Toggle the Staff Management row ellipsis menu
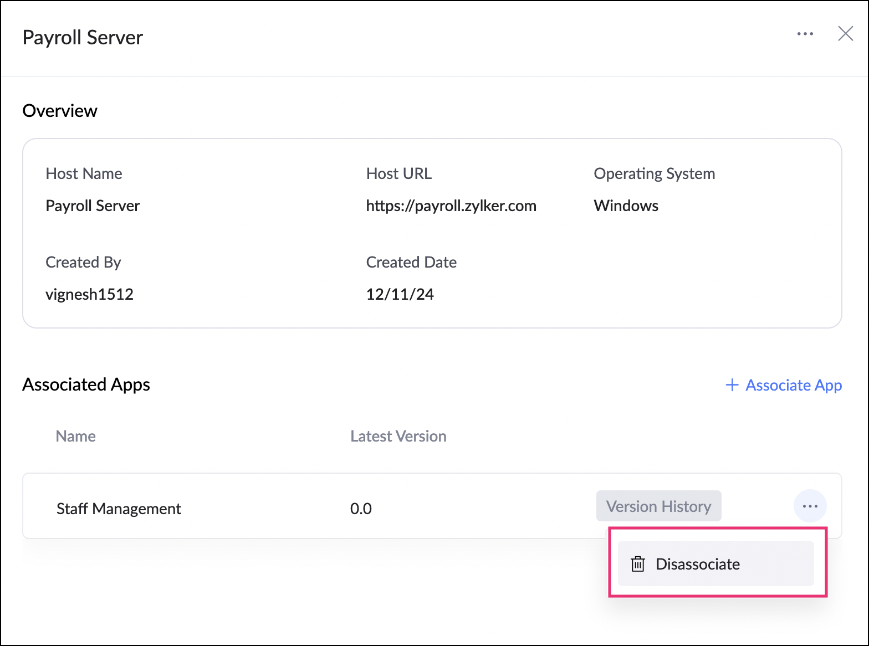869x646 pixels. point(810,506)
